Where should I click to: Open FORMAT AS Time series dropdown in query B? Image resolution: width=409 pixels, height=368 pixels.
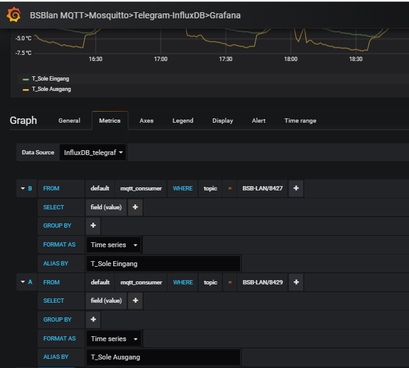pyautogui.click(x=114, y=245)
